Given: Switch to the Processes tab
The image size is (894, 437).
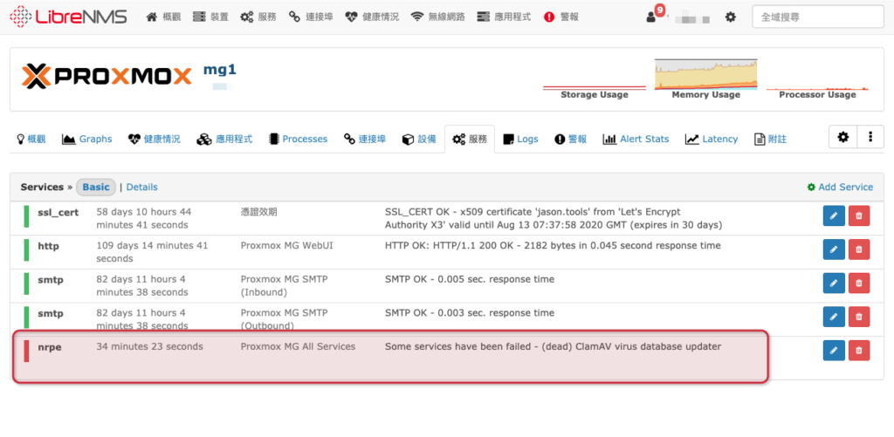Looking at the screenshot, I should coord(299,139).
